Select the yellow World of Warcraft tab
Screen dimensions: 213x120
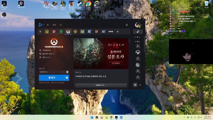47,31
